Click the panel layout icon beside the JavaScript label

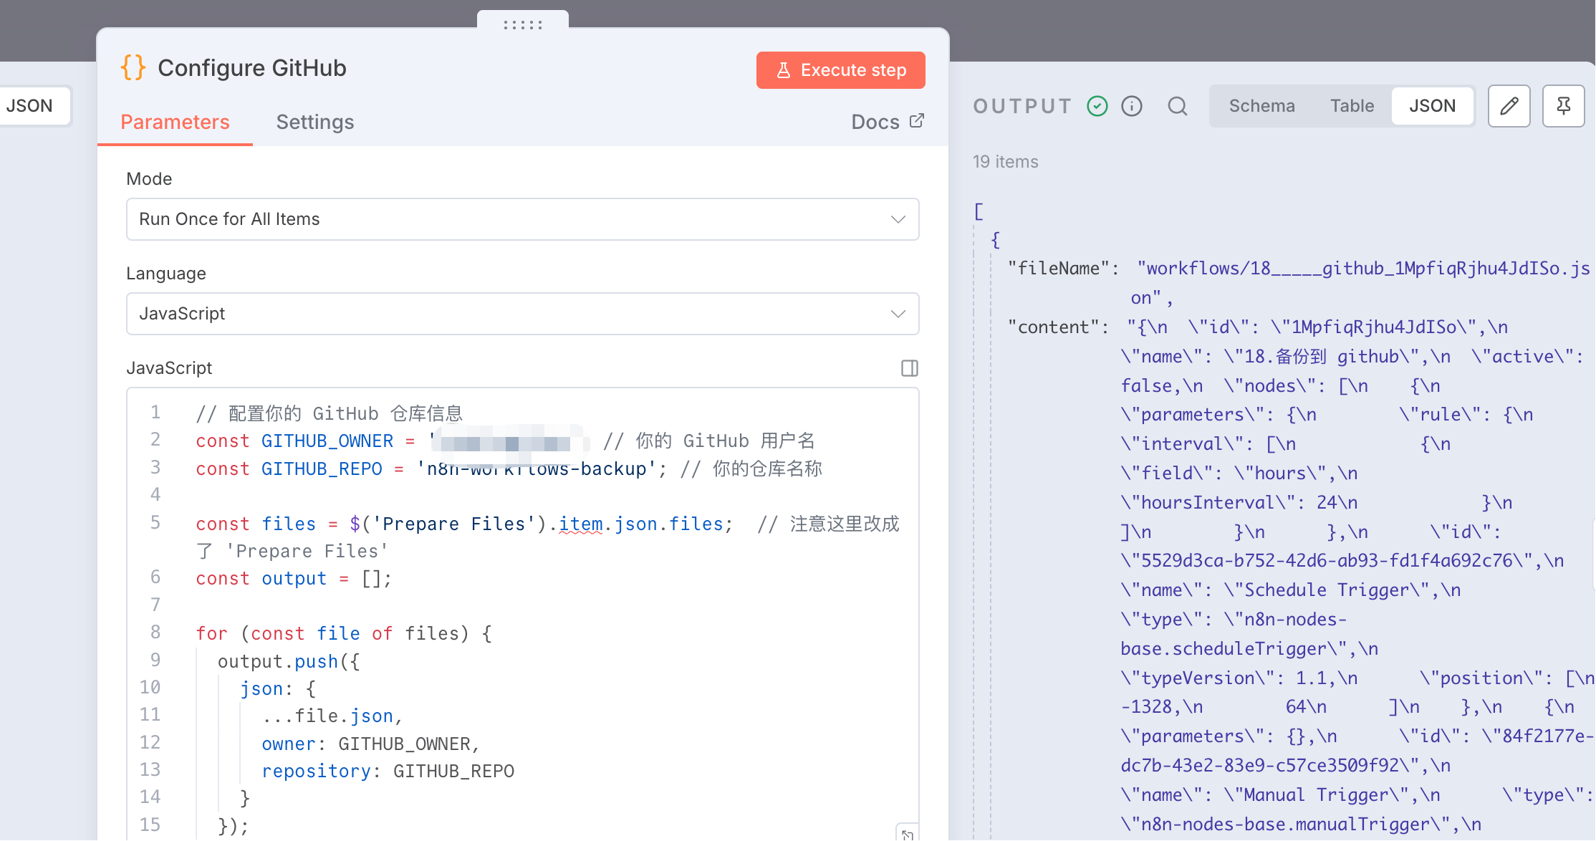[910, 368]
